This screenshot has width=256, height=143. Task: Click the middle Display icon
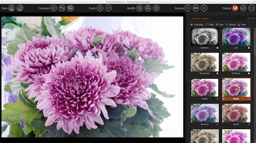click(x=243, y=8)
